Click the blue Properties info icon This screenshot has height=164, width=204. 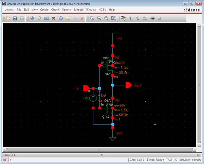coord(61,18)
